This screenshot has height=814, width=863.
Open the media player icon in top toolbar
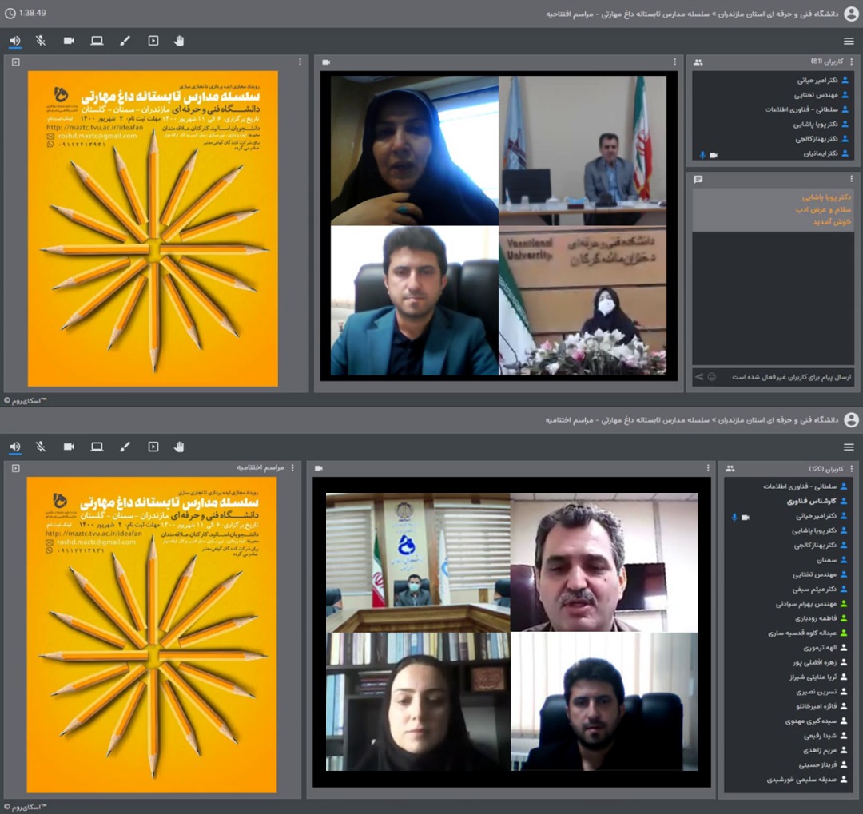pos(153,41)
